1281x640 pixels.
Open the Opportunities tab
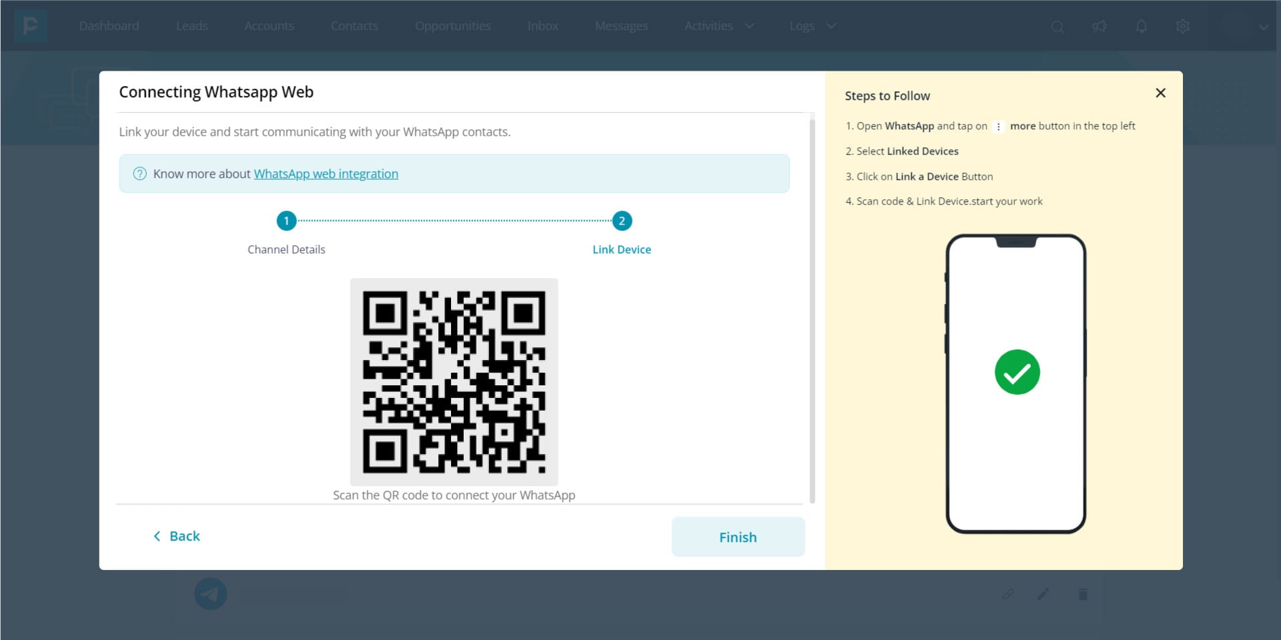click(x=453, y=26)
